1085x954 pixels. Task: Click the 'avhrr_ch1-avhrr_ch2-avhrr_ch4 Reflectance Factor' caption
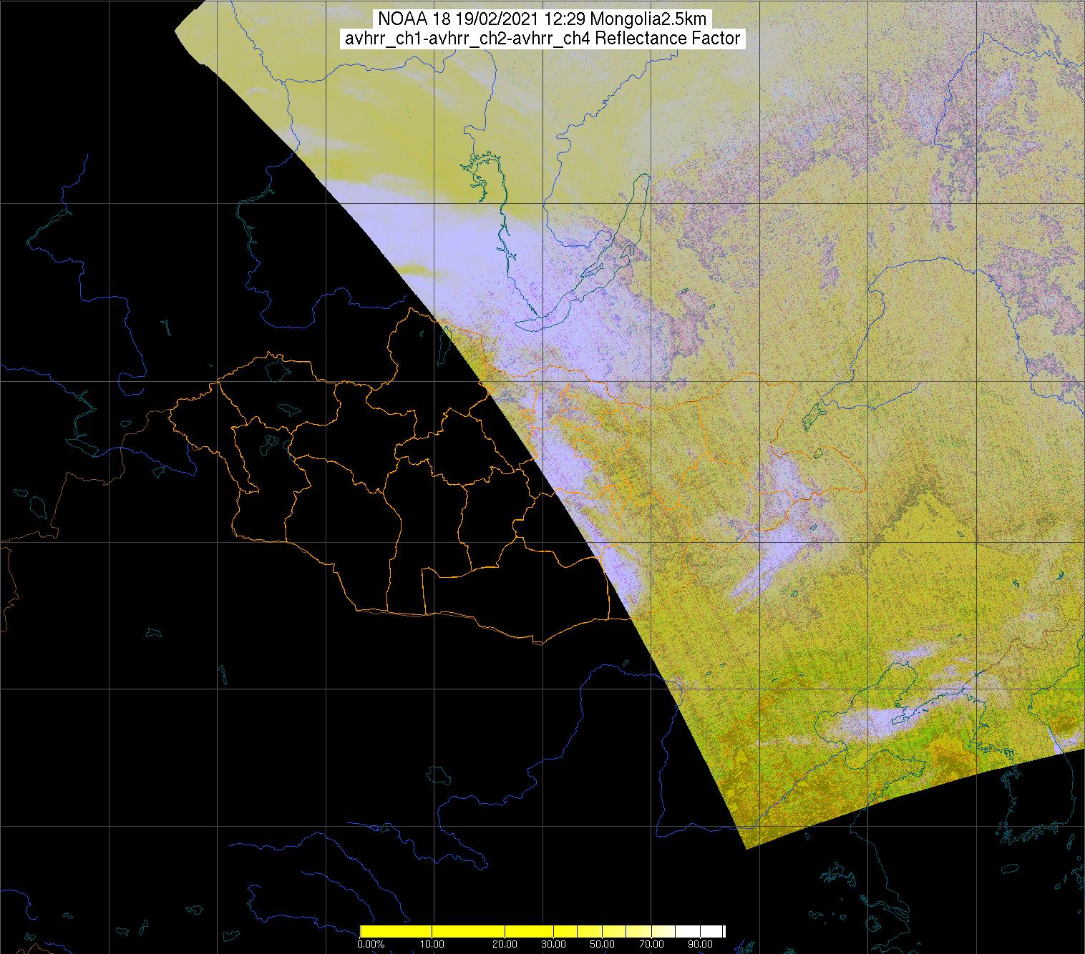pos(542,39)
